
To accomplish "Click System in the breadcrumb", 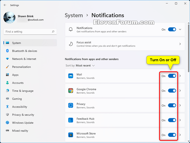I will pos(74,15).
